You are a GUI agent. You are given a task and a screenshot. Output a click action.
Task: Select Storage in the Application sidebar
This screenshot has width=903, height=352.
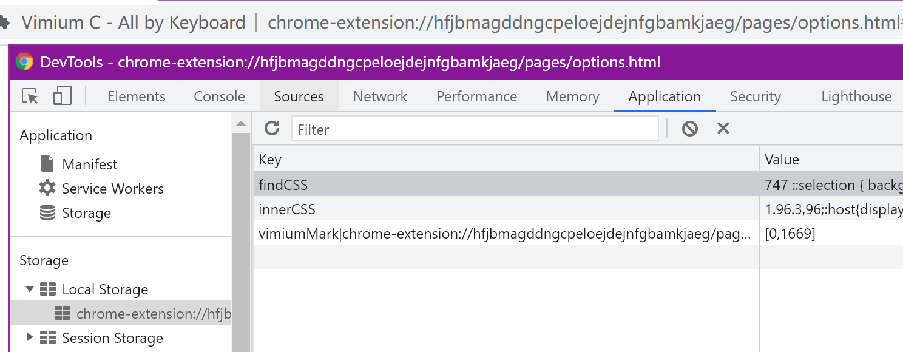click(86, 212)
